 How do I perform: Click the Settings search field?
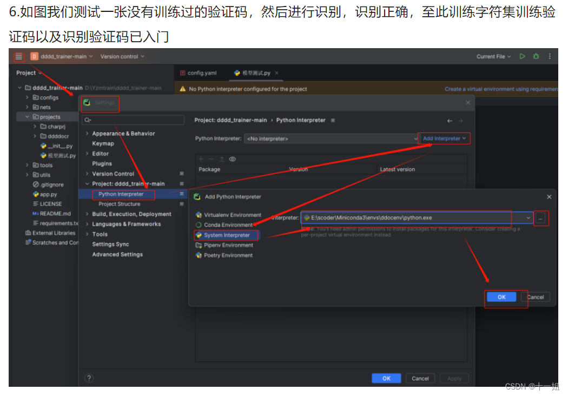coord(133,120)
